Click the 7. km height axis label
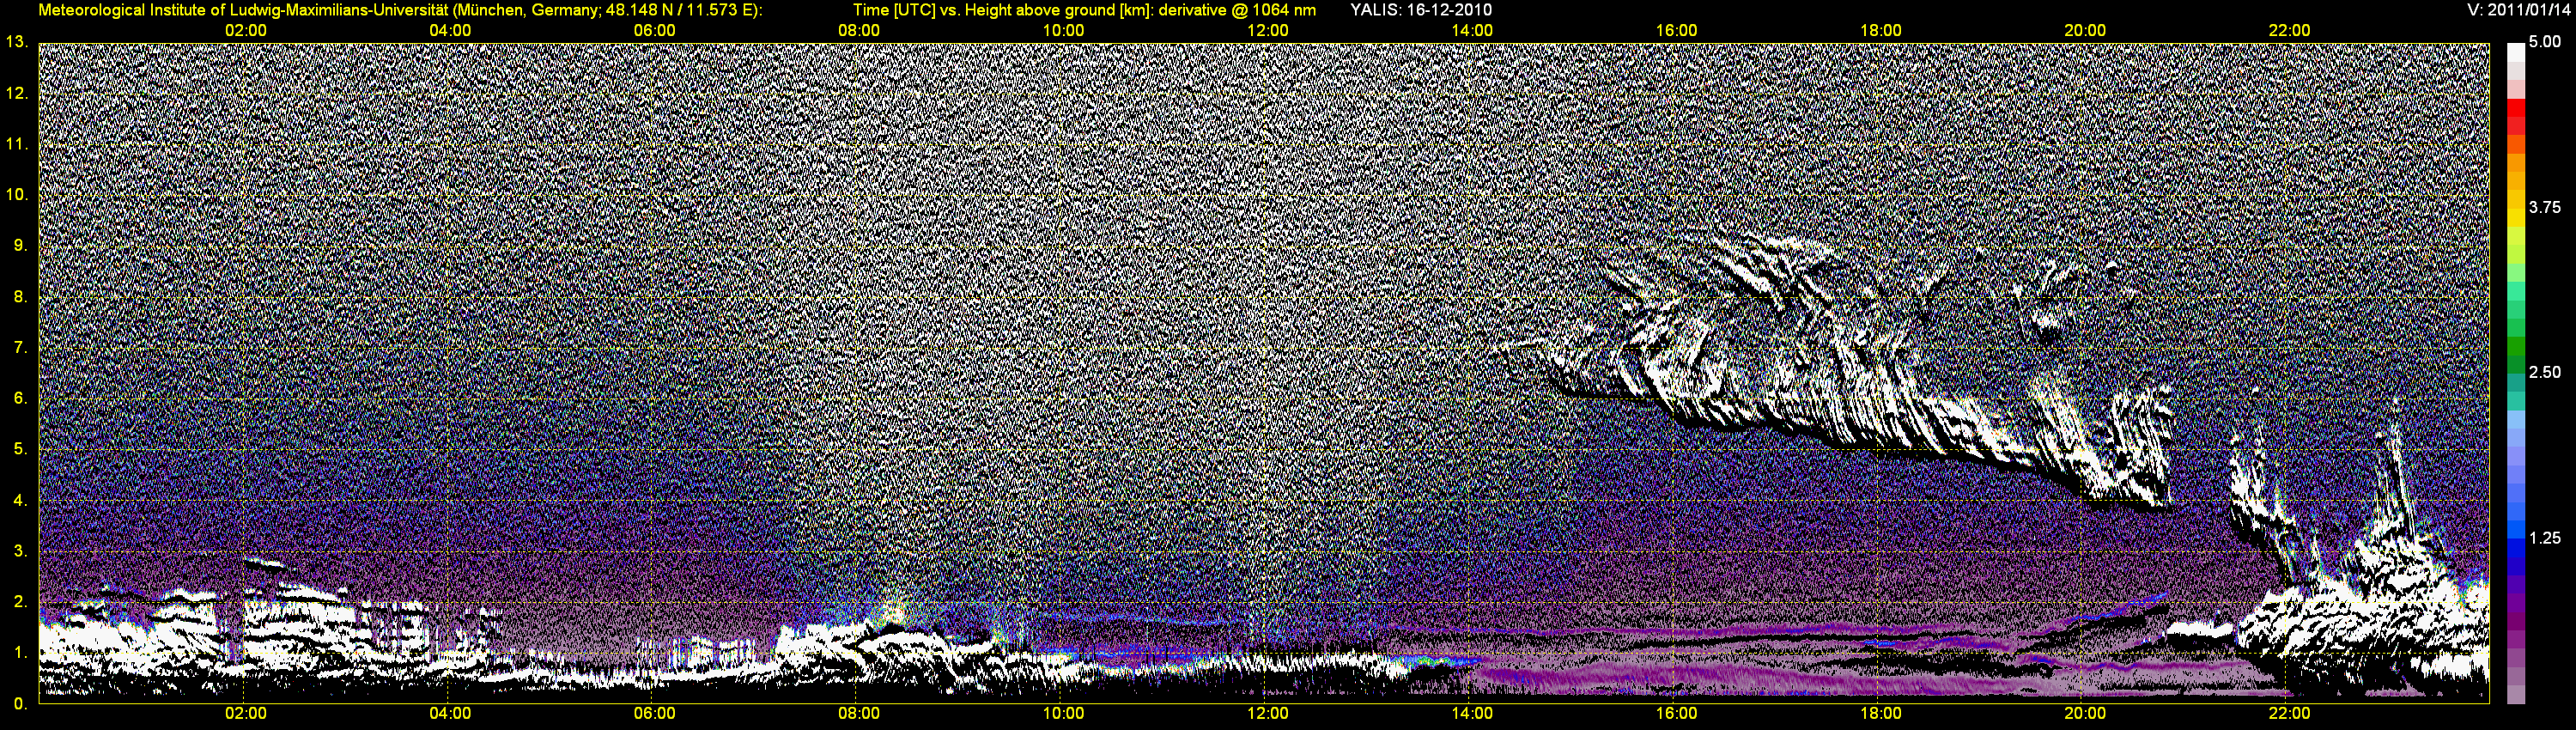2576x730 pixels. click(x=20, y=348)
